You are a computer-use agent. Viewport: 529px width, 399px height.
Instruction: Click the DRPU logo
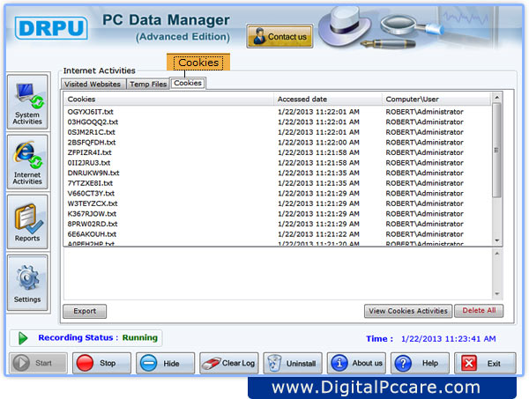51,27
